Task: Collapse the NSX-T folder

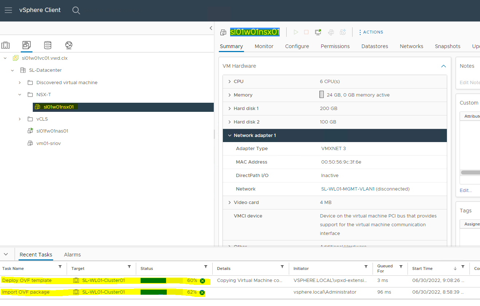Action: tap(20, 95)
